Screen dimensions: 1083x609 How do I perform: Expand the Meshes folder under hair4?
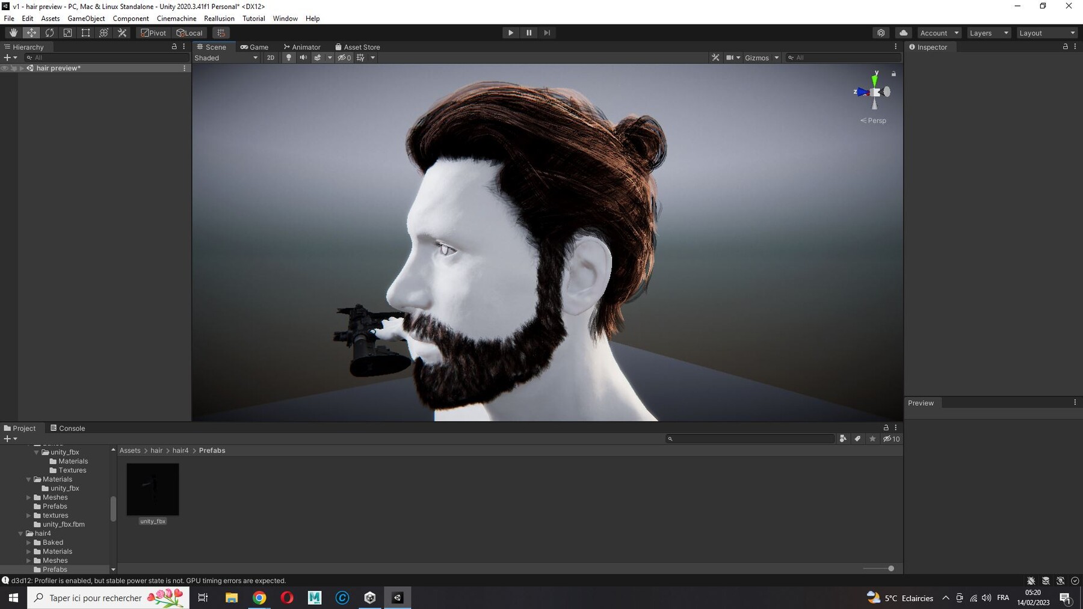[x=28, y=560]
